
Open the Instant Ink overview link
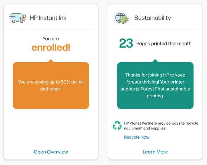51,152
